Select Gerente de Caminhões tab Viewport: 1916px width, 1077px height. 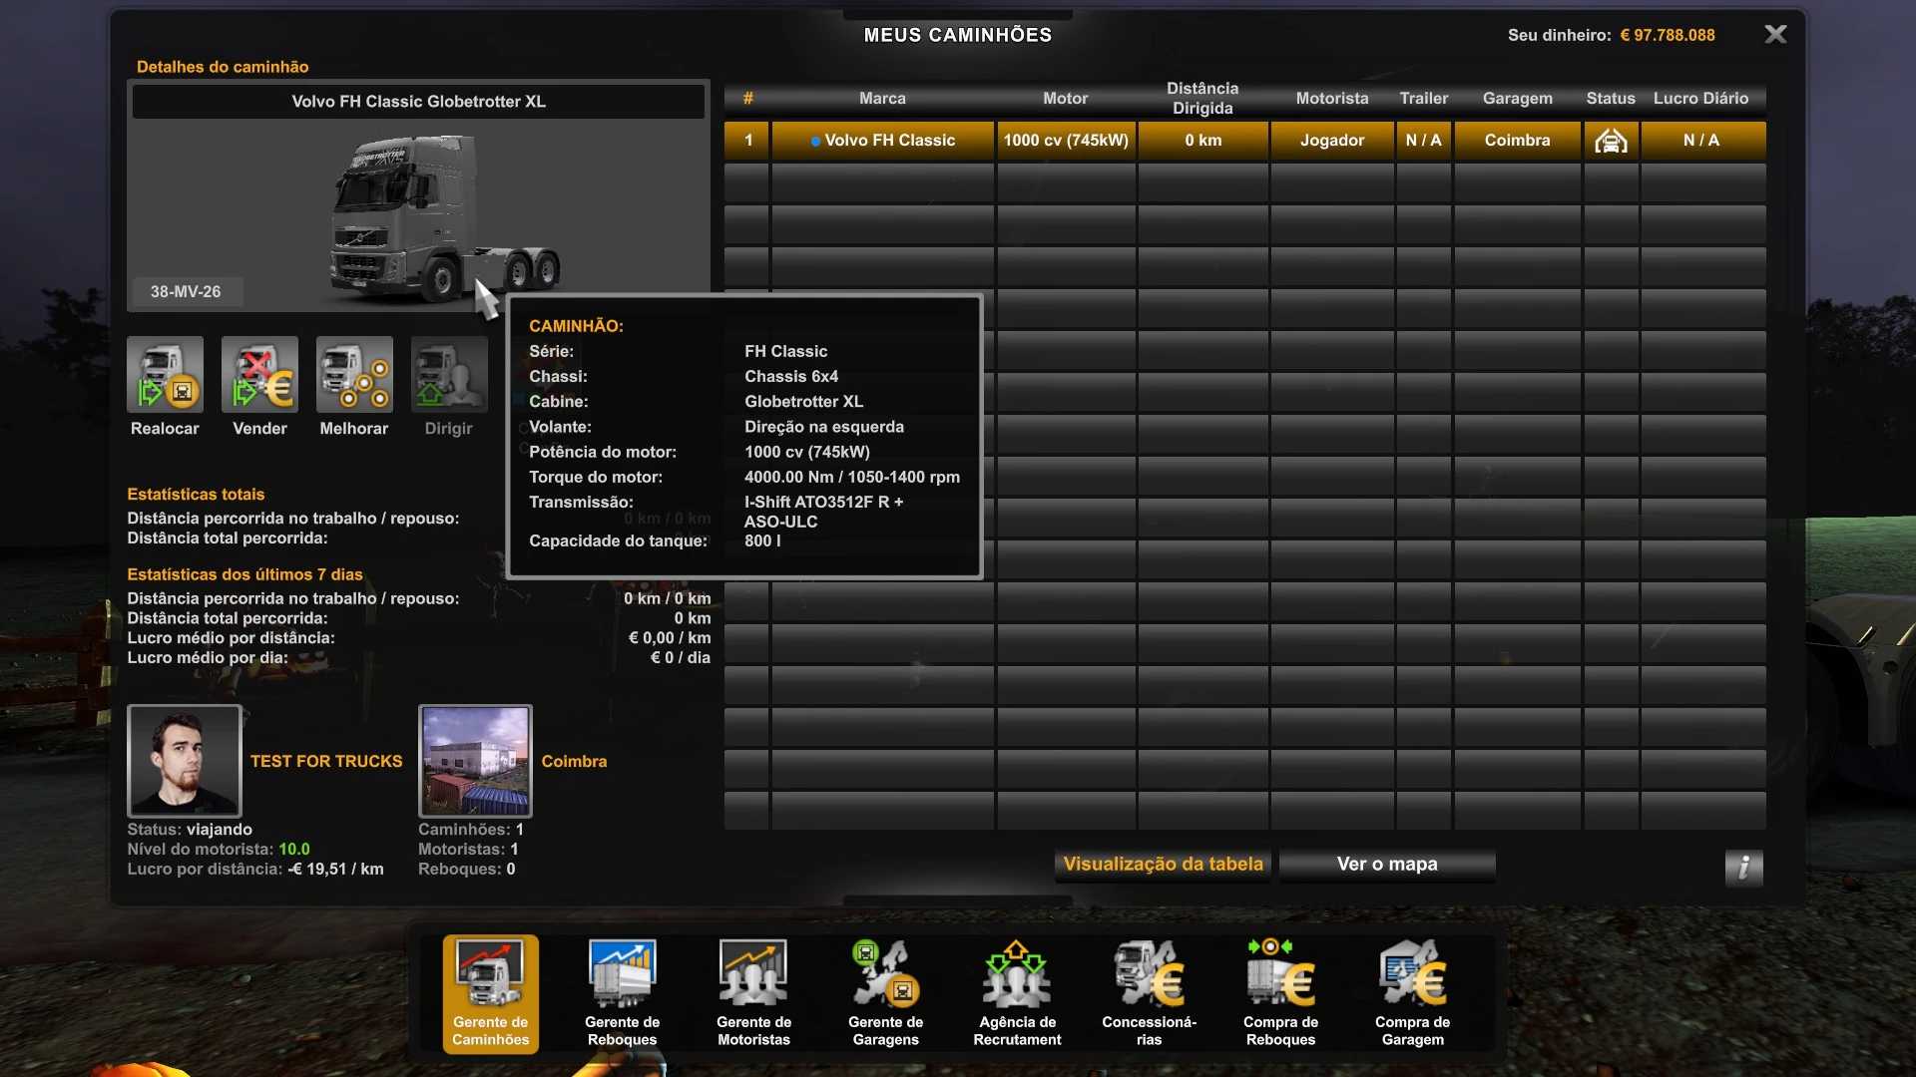[x=490, y=992]
